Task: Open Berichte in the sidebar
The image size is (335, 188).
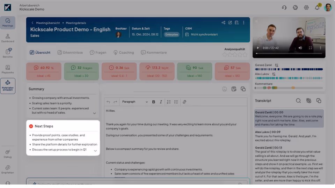Action: point(8,53)
